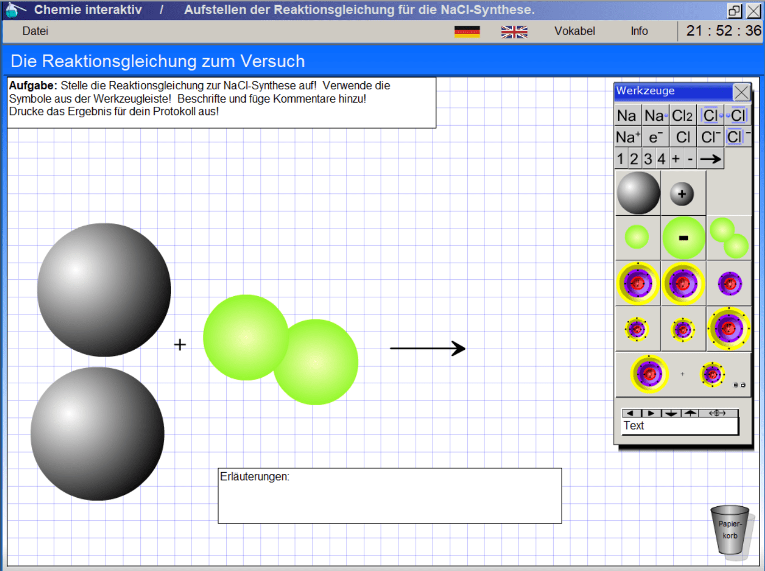Viewport: 765px width, 571px height.
Task: Click the Cl2 formula symbol button
Action: (x=682, y=116)
